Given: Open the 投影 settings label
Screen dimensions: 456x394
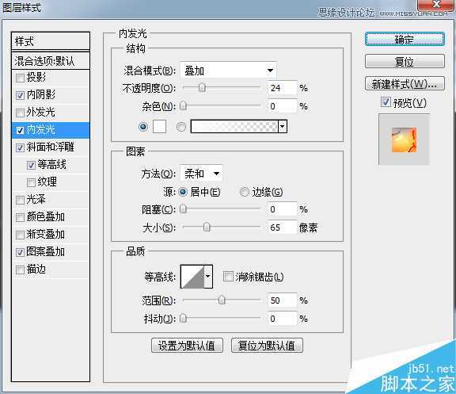Looking at the screenshot, I should (36, 77).
